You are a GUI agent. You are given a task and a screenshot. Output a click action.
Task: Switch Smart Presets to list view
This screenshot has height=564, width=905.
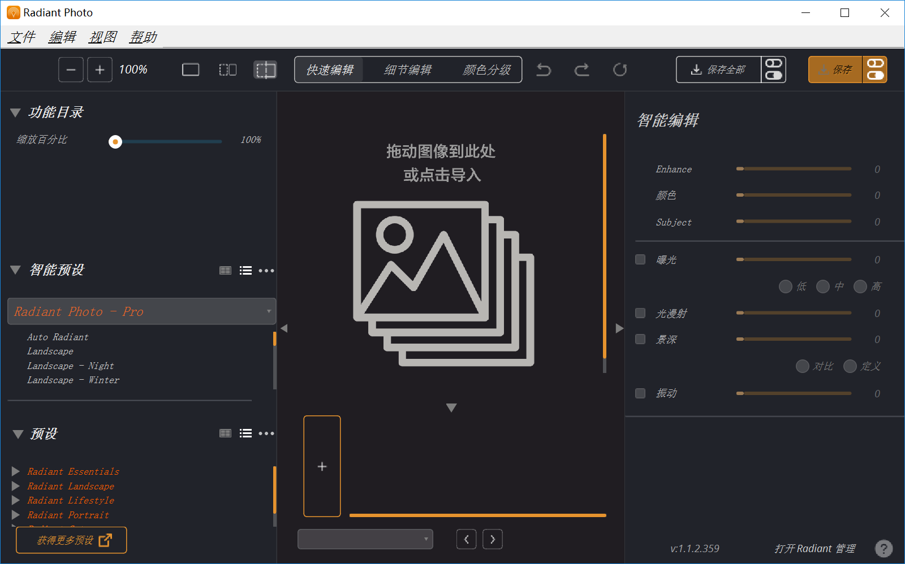tap(245, 271)
